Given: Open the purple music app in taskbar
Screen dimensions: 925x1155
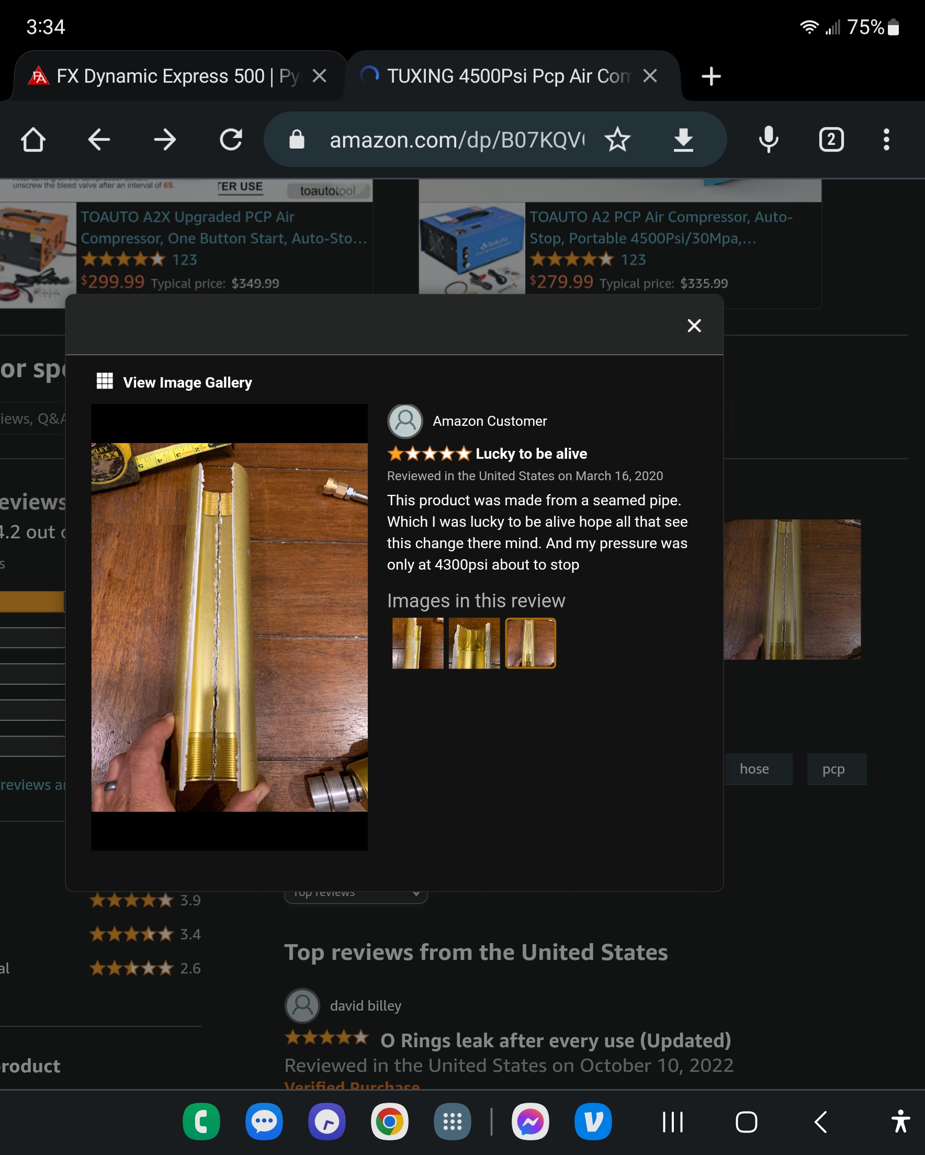Looking at the screenshot, I should point(327,1122).
